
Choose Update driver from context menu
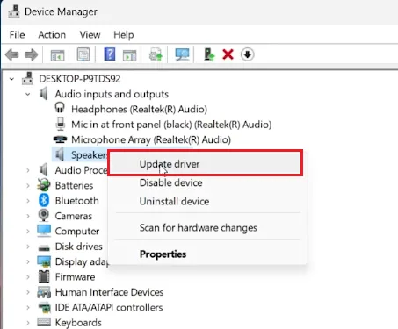[x=205, y=164]
